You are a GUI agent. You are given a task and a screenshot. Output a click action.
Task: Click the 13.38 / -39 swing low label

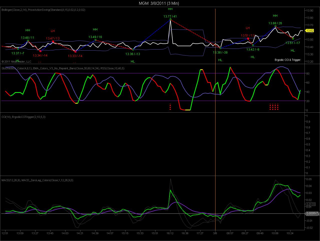220,53
